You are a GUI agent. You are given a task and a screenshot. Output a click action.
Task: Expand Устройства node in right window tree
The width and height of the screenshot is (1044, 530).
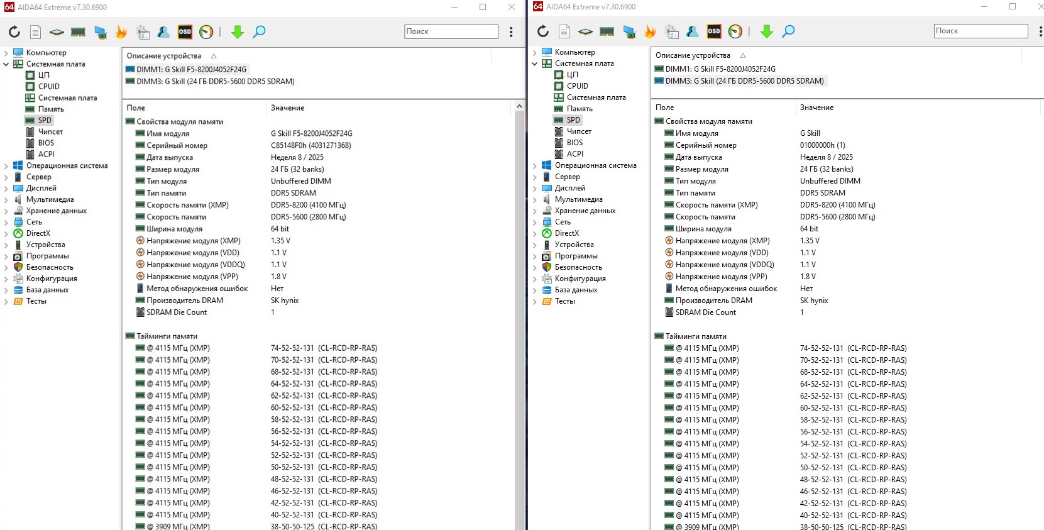[x=535, y=245]
